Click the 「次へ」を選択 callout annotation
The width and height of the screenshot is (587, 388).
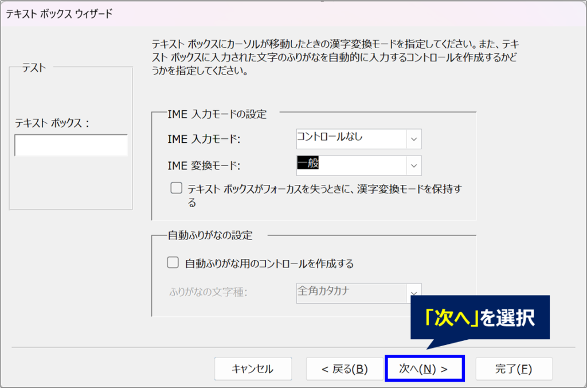pos(479,318)
